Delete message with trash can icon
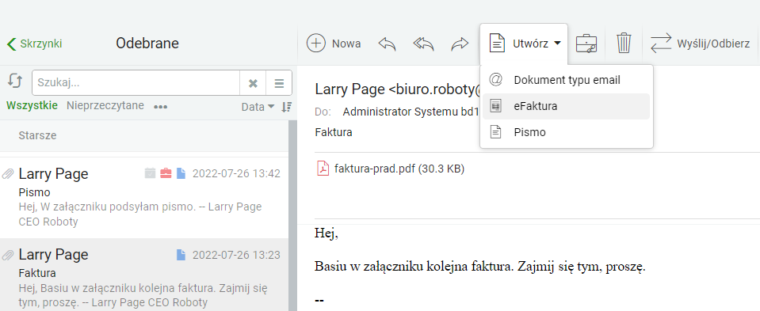Image resolution: width=760 pixels, height=311 pixels. (624, 43)
